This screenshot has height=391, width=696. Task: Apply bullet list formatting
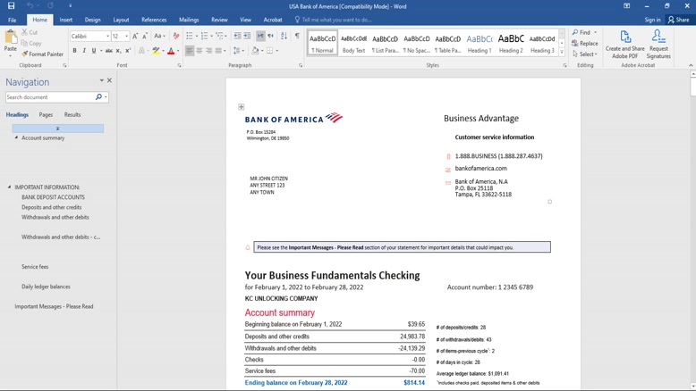point(190,36)
